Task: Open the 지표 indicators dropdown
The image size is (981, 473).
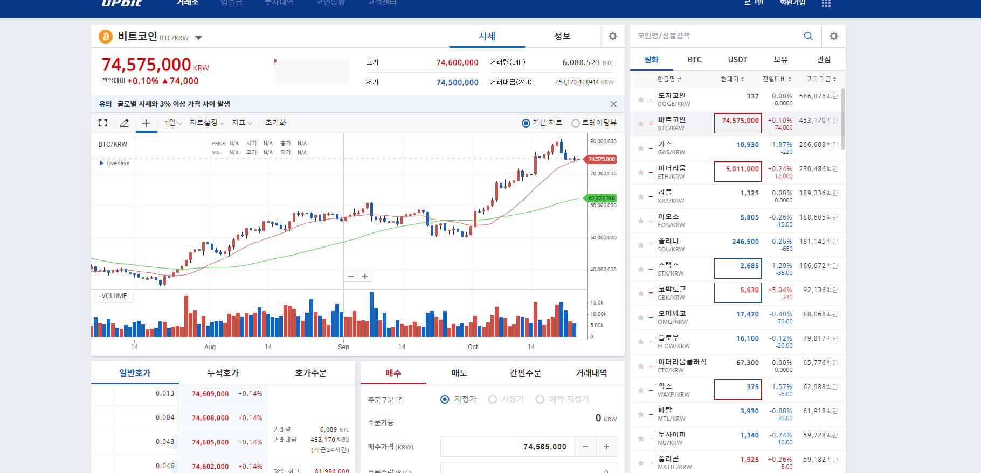Action: pos(242,123)
